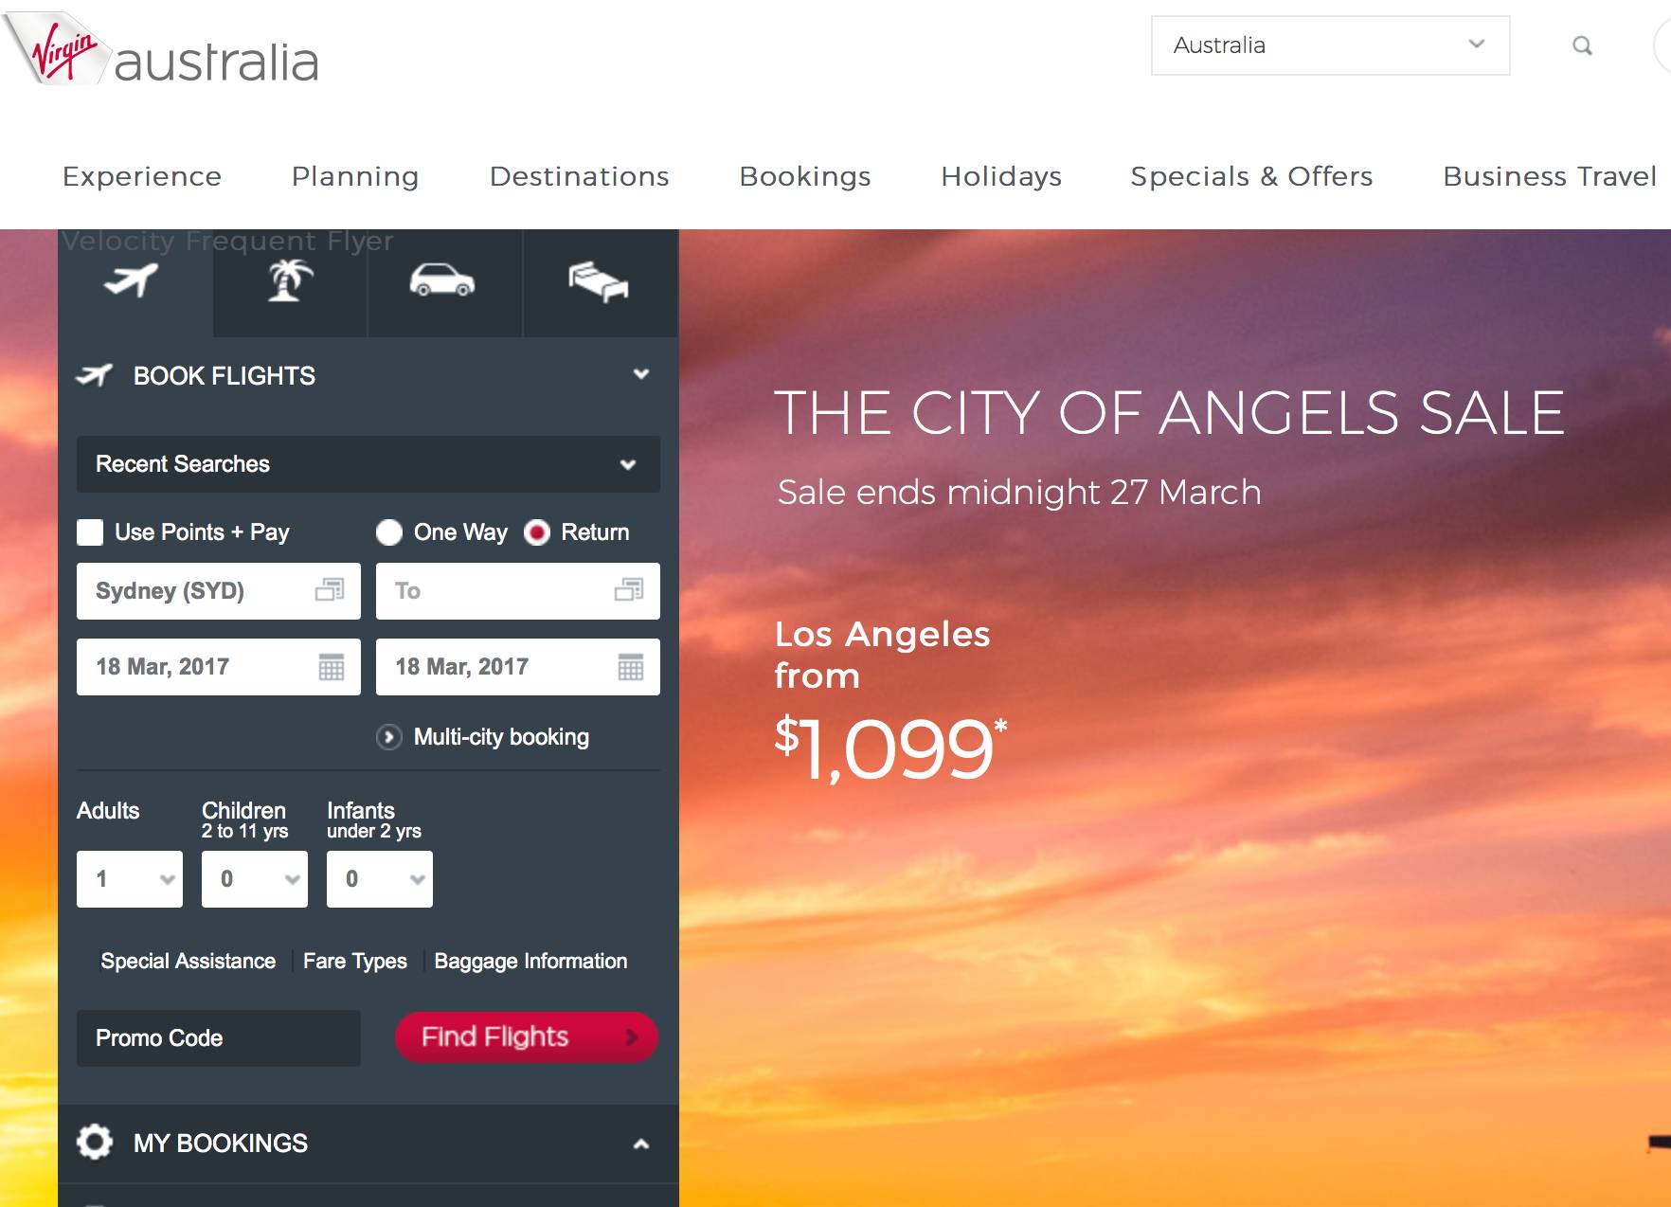The height and width of the screenshot is (1207, 1671).
Task: Open the Destinations menu
Action: (x=580, y=176)
